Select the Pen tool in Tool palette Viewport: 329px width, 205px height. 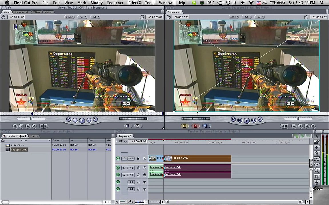tap(317, 183)
